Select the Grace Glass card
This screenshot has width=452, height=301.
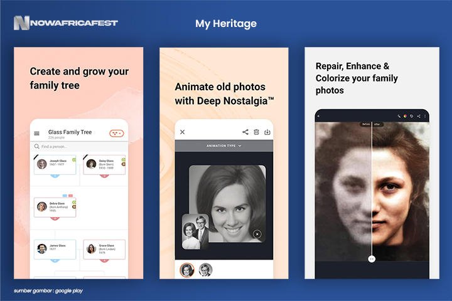click(x=104, y=249)
